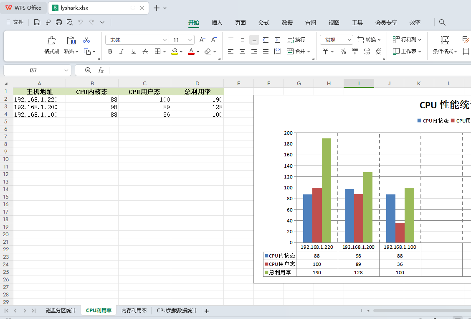Viewport: 471px width, 319px height.
Task: Open the font name dropdown (宋体)
Action: tap(165, 40)
